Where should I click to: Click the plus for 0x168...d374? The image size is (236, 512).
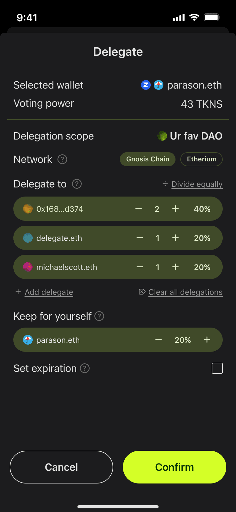(175, 209)
